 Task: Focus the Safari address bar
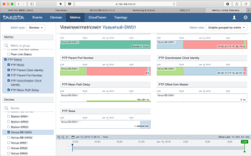(x=126, y=4)
